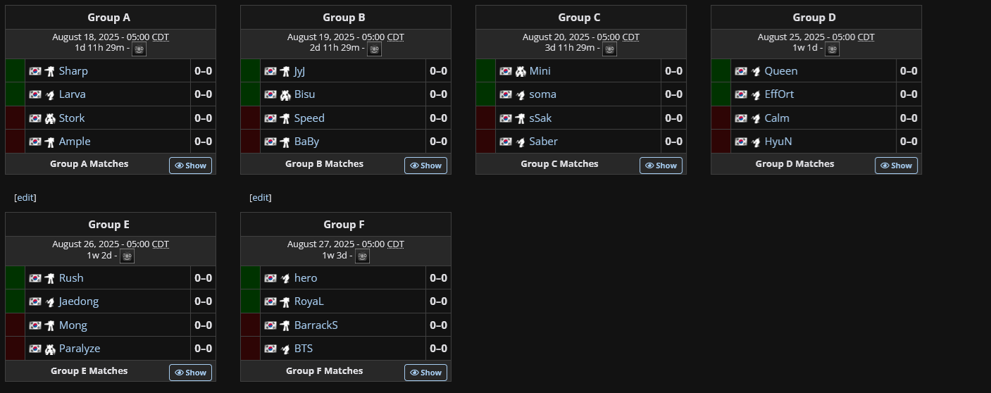The image size is (991, 393).
Task: Click the race icon beside Stork
Action: (x=50, y=118)
